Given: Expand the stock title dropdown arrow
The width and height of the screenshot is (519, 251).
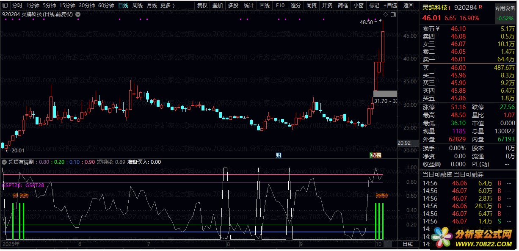Looking at the screenshot, I should [x=77, y=14].
